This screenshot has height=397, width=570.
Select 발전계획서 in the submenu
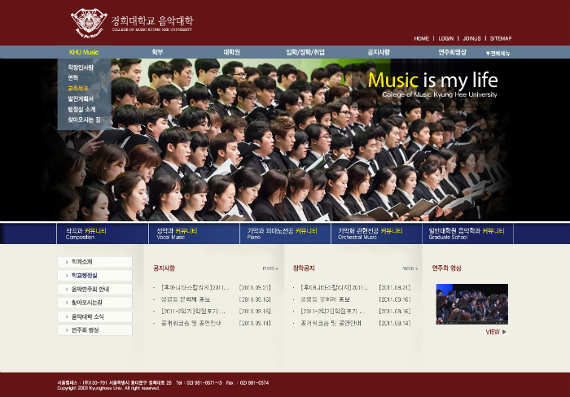coord(81,98)
